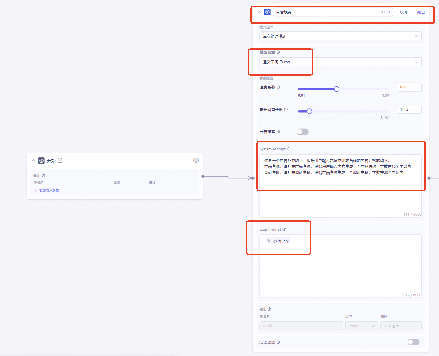Click the 内容填充 node input connector dot
The image size is (439, 356).
tap(253, 178)
